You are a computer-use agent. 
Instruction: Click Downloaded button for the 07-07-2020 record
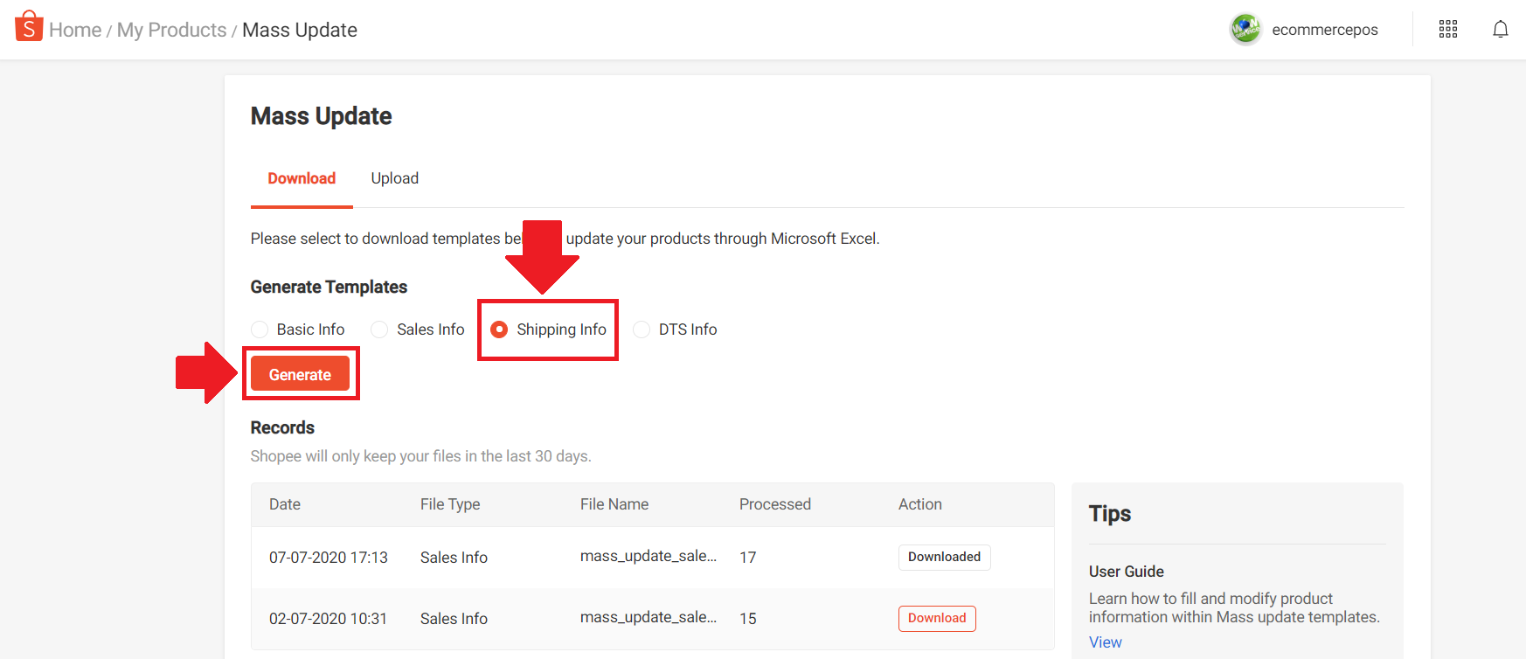click(x=944, y=557)
